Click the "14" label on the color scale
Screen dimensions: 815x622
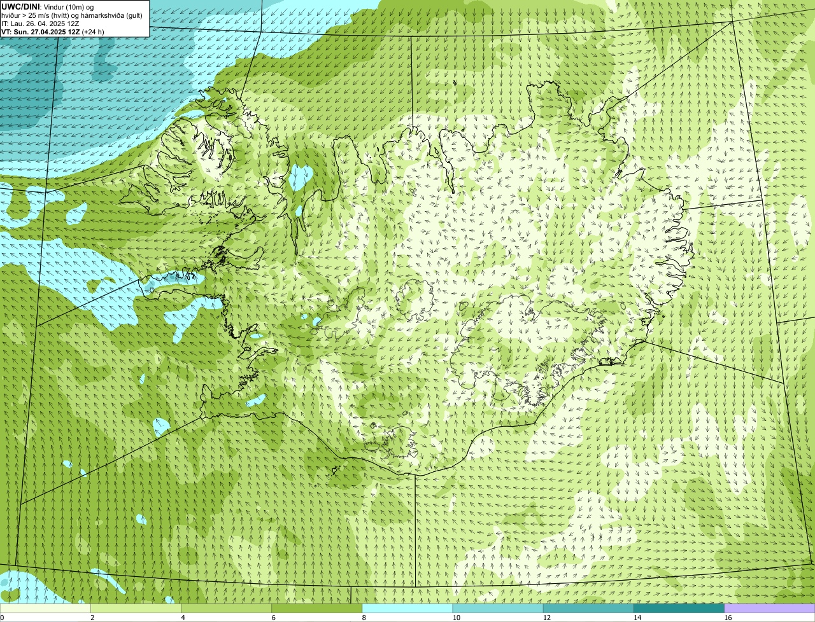[637, 618]
